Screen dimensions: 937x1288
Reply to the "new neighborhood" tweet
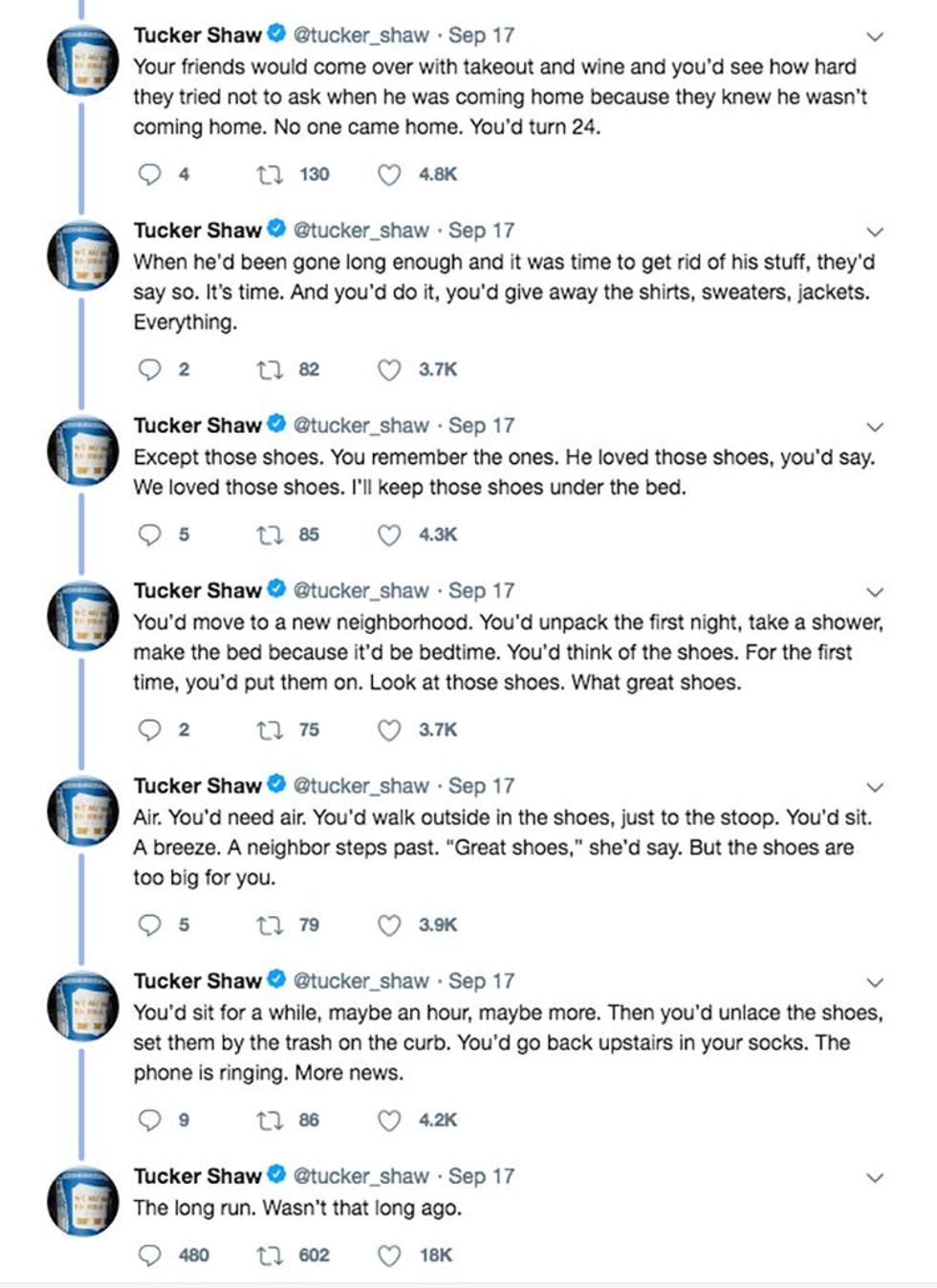[150, 730]
